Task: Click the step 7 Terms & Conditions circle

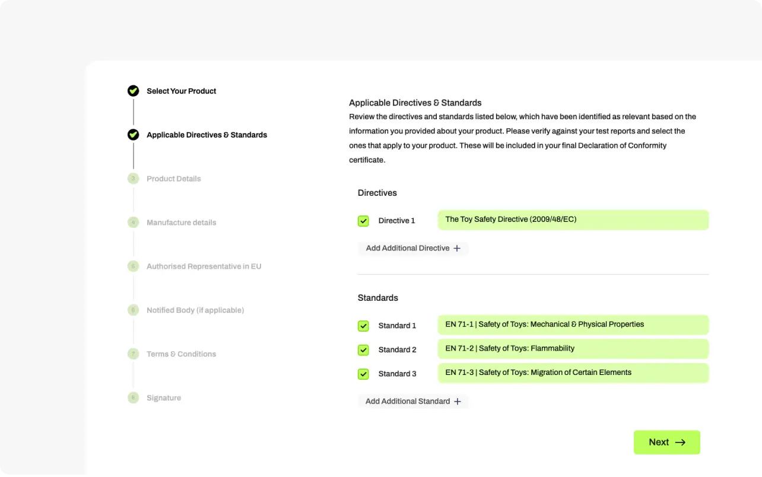Action: [x=134, y=354]
